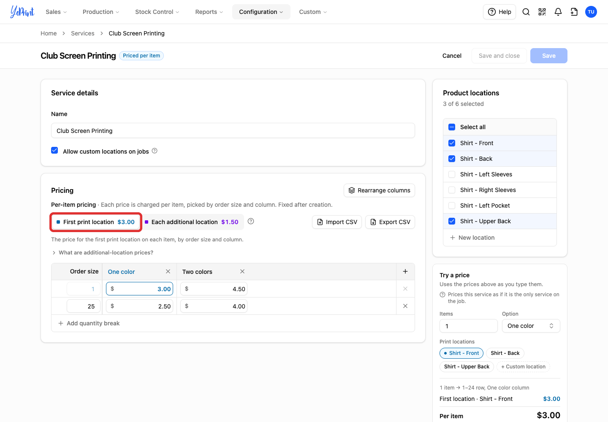Uncheck Shirt - Upper Back location
608x422 pixels.
(452, 221)
